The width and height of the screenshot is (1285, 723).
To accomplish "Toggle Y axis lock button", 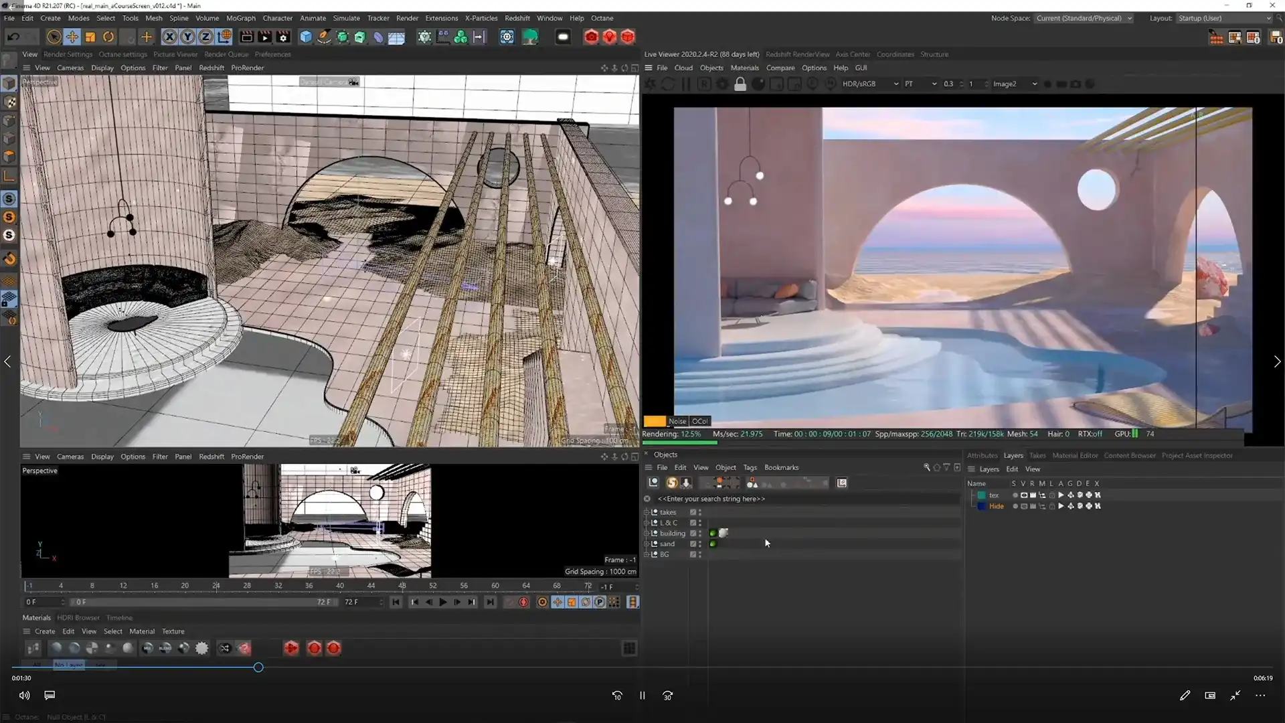I will point(187,37).
